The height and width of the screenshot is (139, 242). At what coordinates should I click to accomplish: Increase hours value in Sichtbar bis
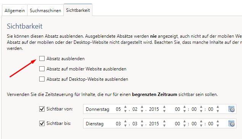pyautogui.click(x=184, y=121)
